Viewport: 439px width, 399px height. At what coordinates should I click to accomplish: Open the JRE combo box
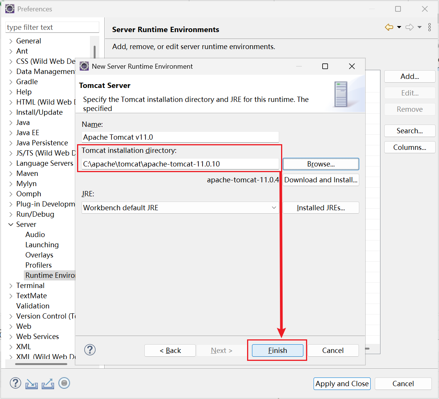180,208
